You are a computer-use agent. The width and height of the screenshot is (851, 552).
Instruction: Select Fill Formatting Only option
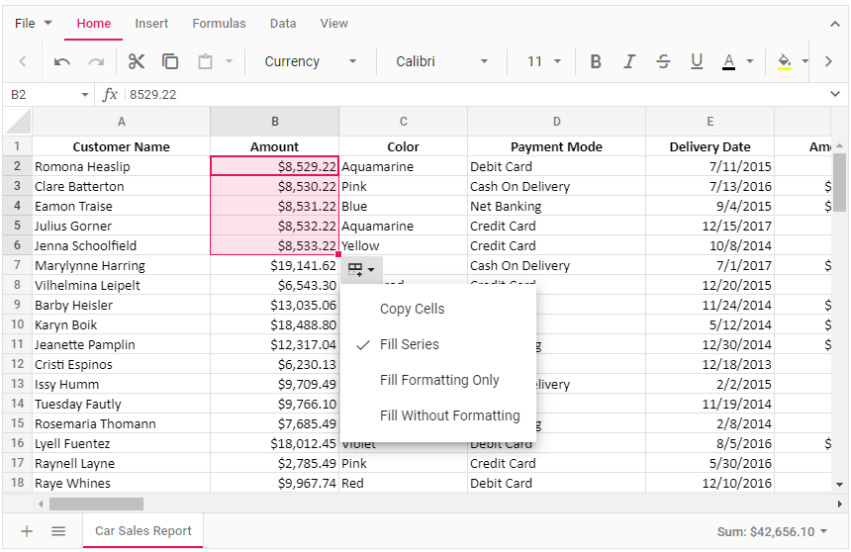pyautogui.click(x=439, y=380)
